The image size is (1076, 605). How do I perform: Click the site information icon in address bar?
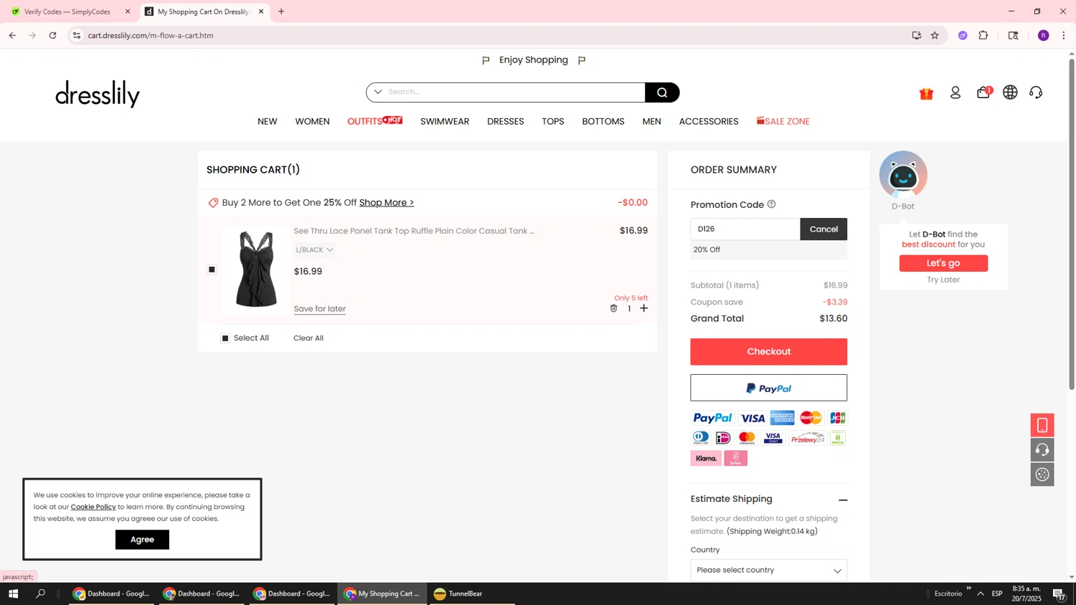[77, 35]
